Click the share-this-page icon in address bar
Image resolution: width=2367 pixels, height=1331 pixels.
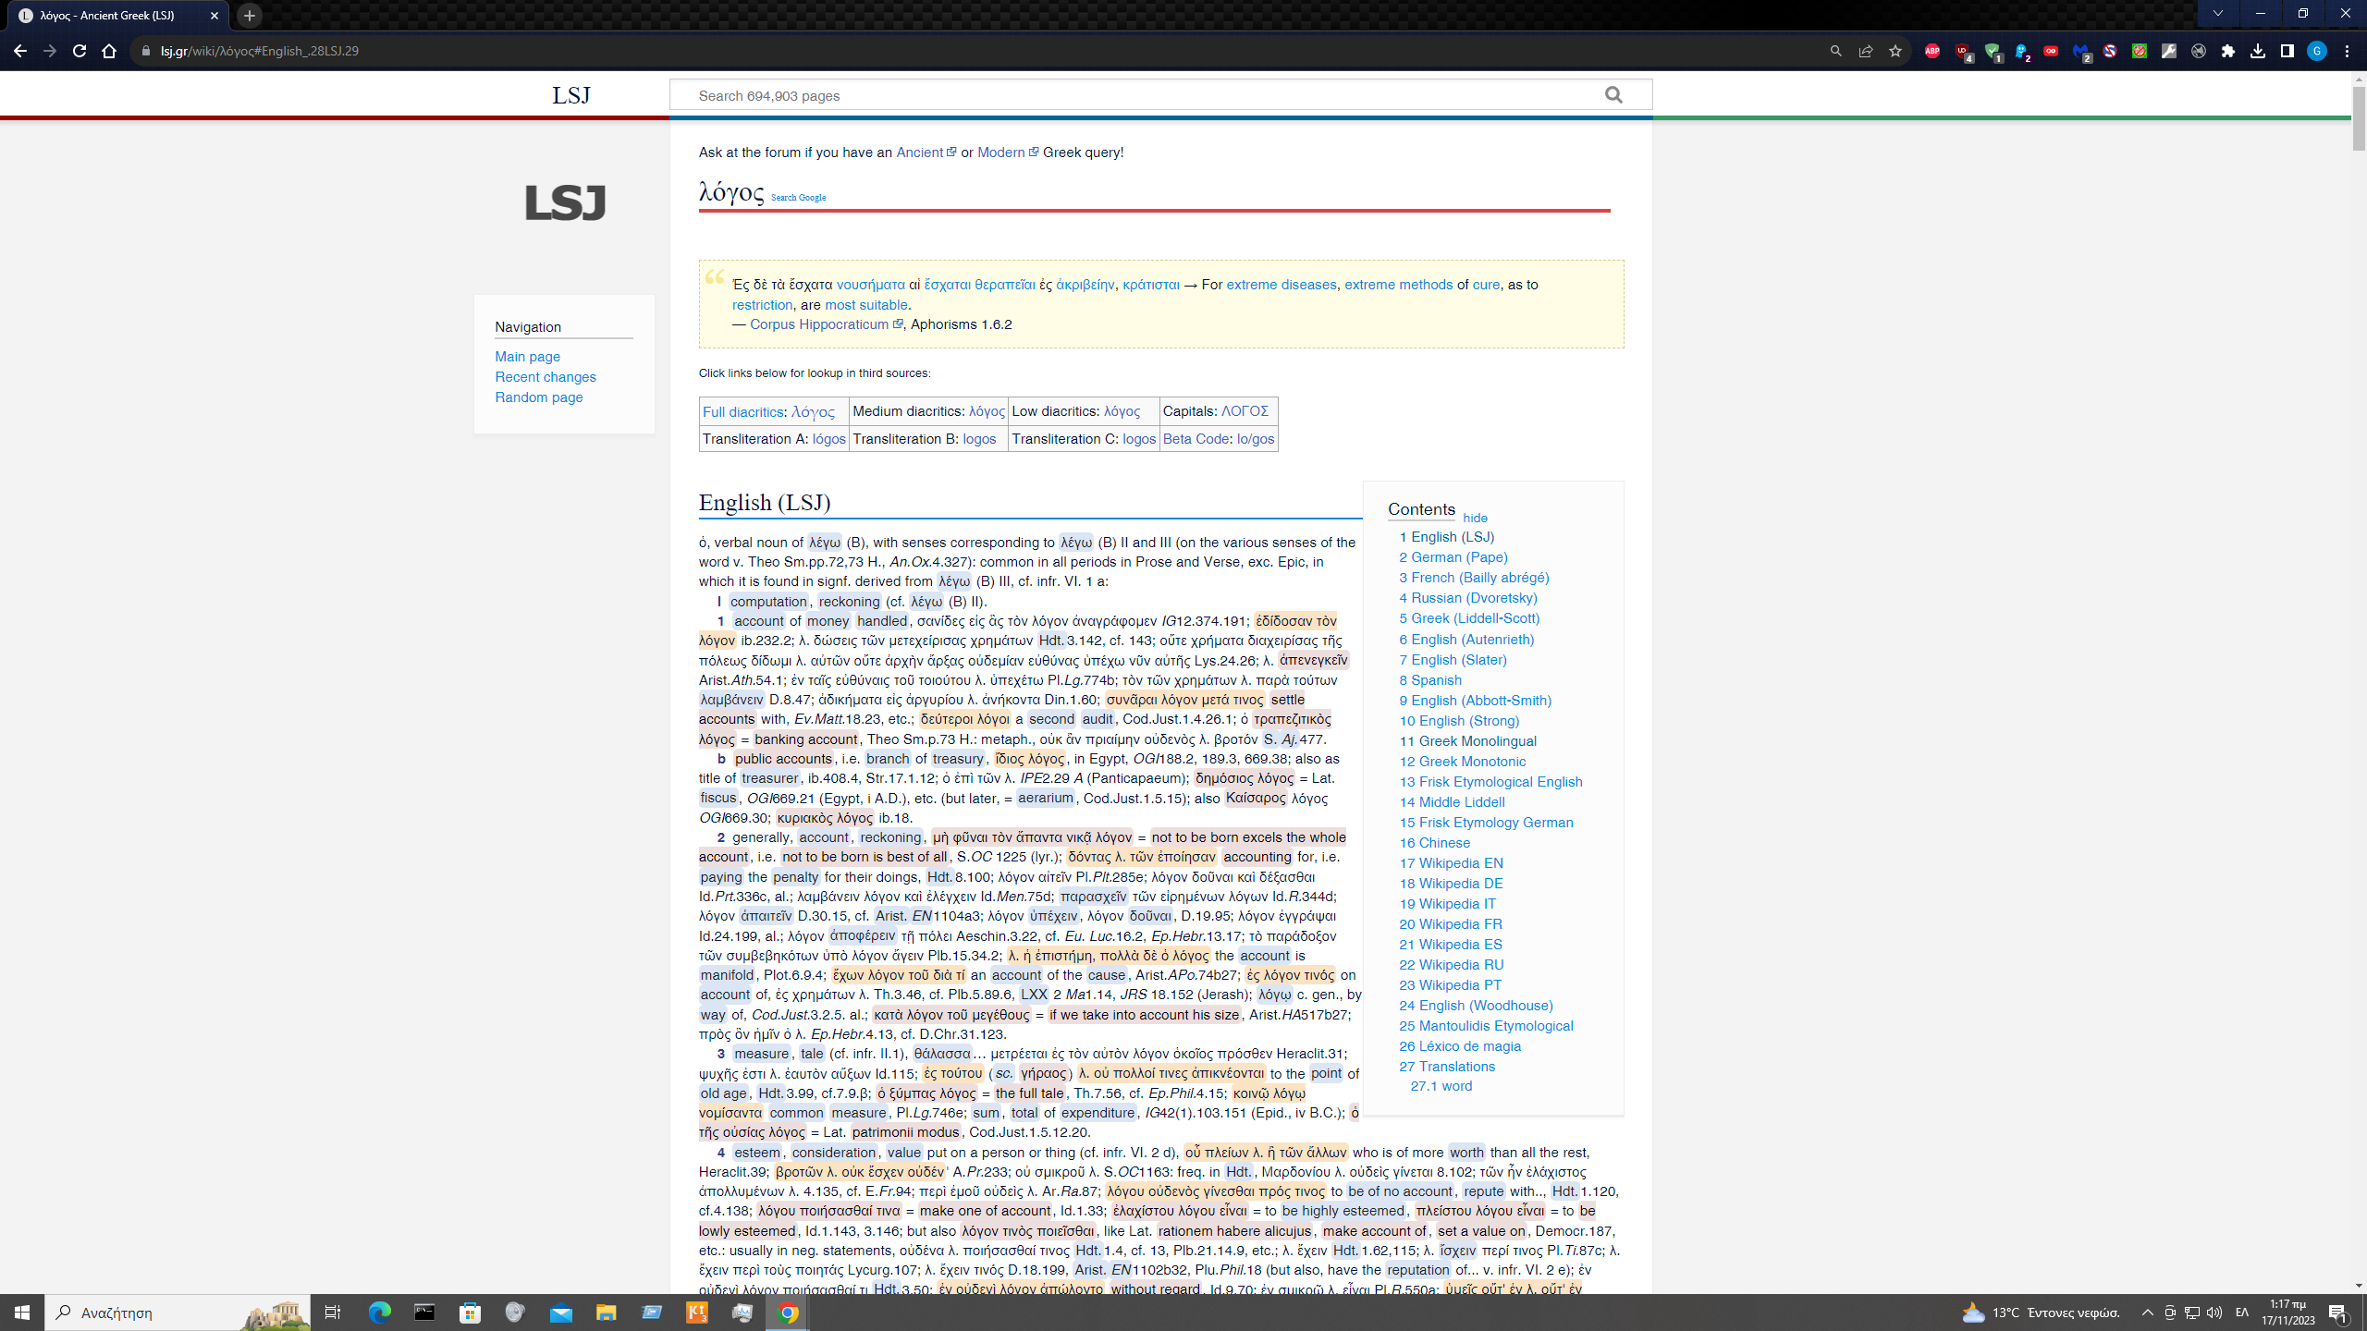(1866, 51)
